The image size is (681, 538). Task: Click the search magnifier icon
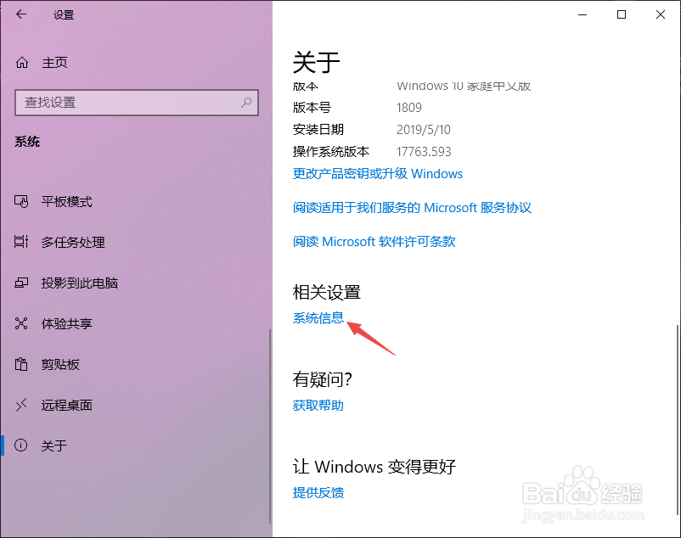[246, 103]
